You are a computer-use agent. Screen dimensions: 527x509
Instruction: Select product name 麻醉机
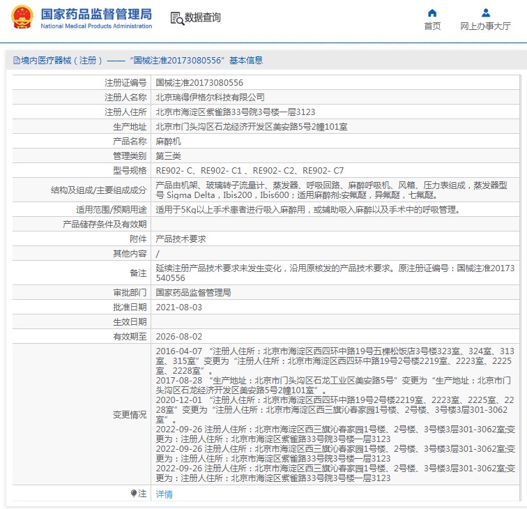169,142
